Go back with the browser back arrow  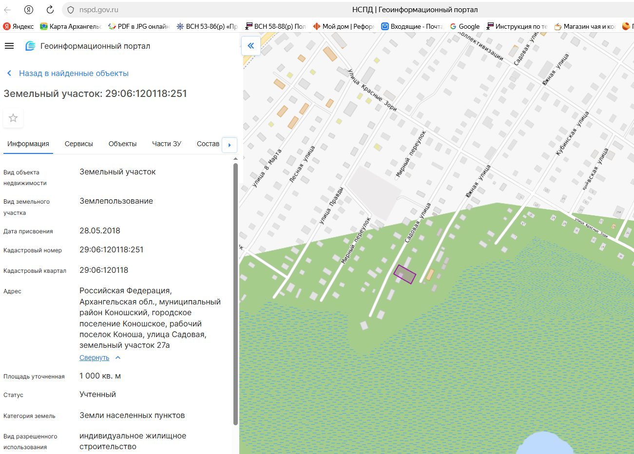pyautogui.click(x=7, y=10)
